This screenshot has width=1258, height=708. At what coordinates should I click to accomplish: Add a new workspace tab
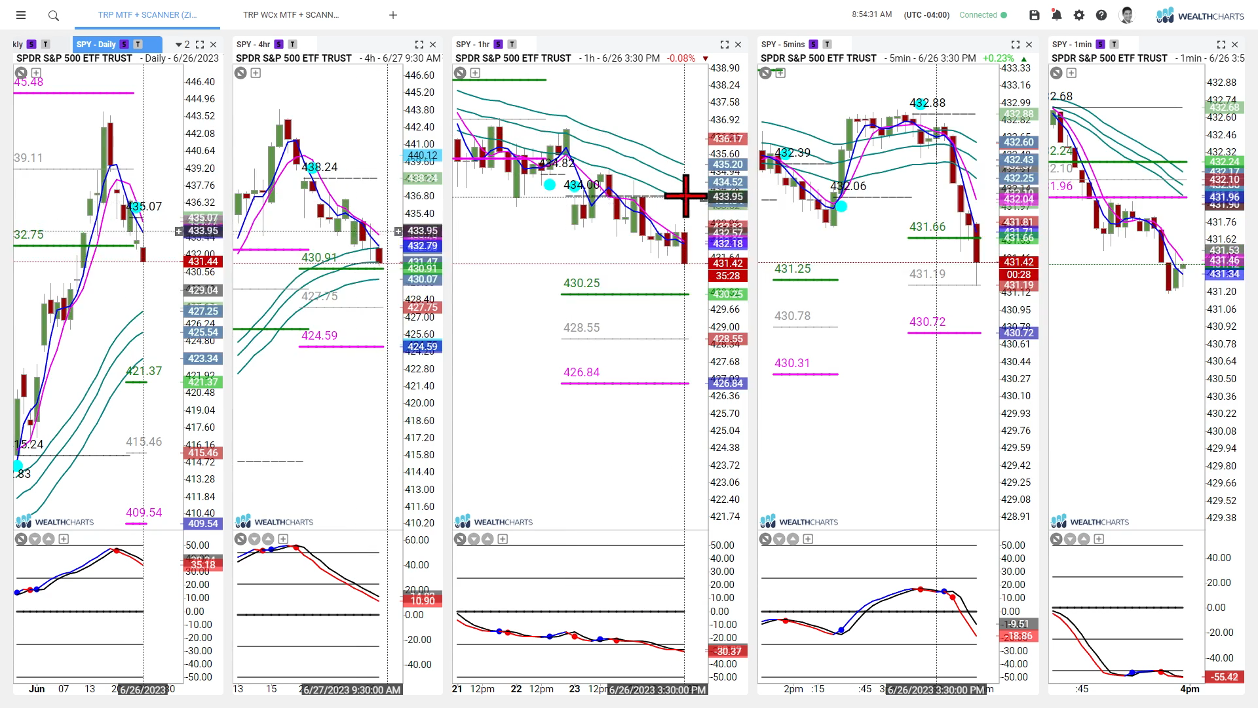pos(393,15)
